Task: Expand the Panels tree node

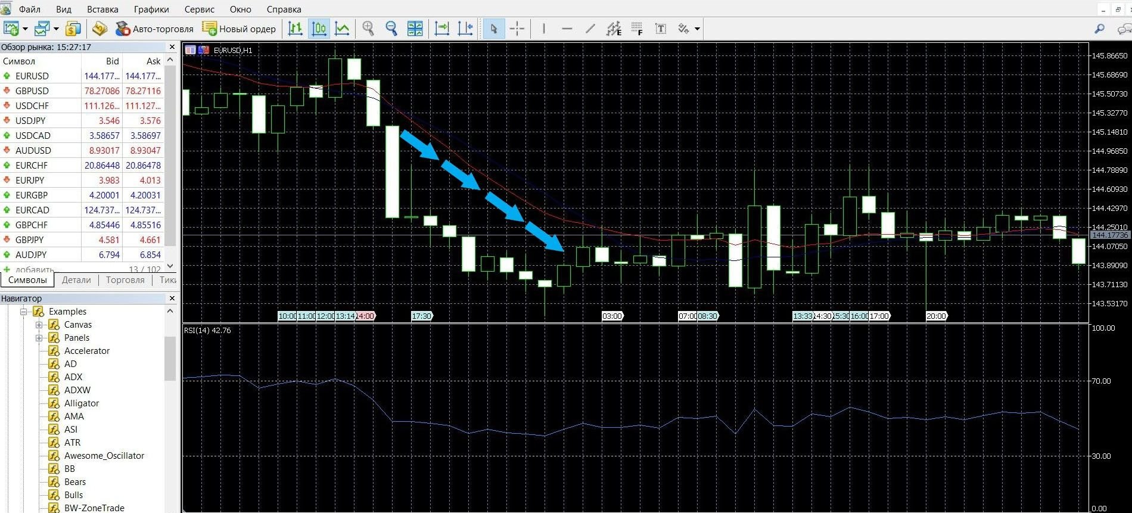Action: [39, 338]
